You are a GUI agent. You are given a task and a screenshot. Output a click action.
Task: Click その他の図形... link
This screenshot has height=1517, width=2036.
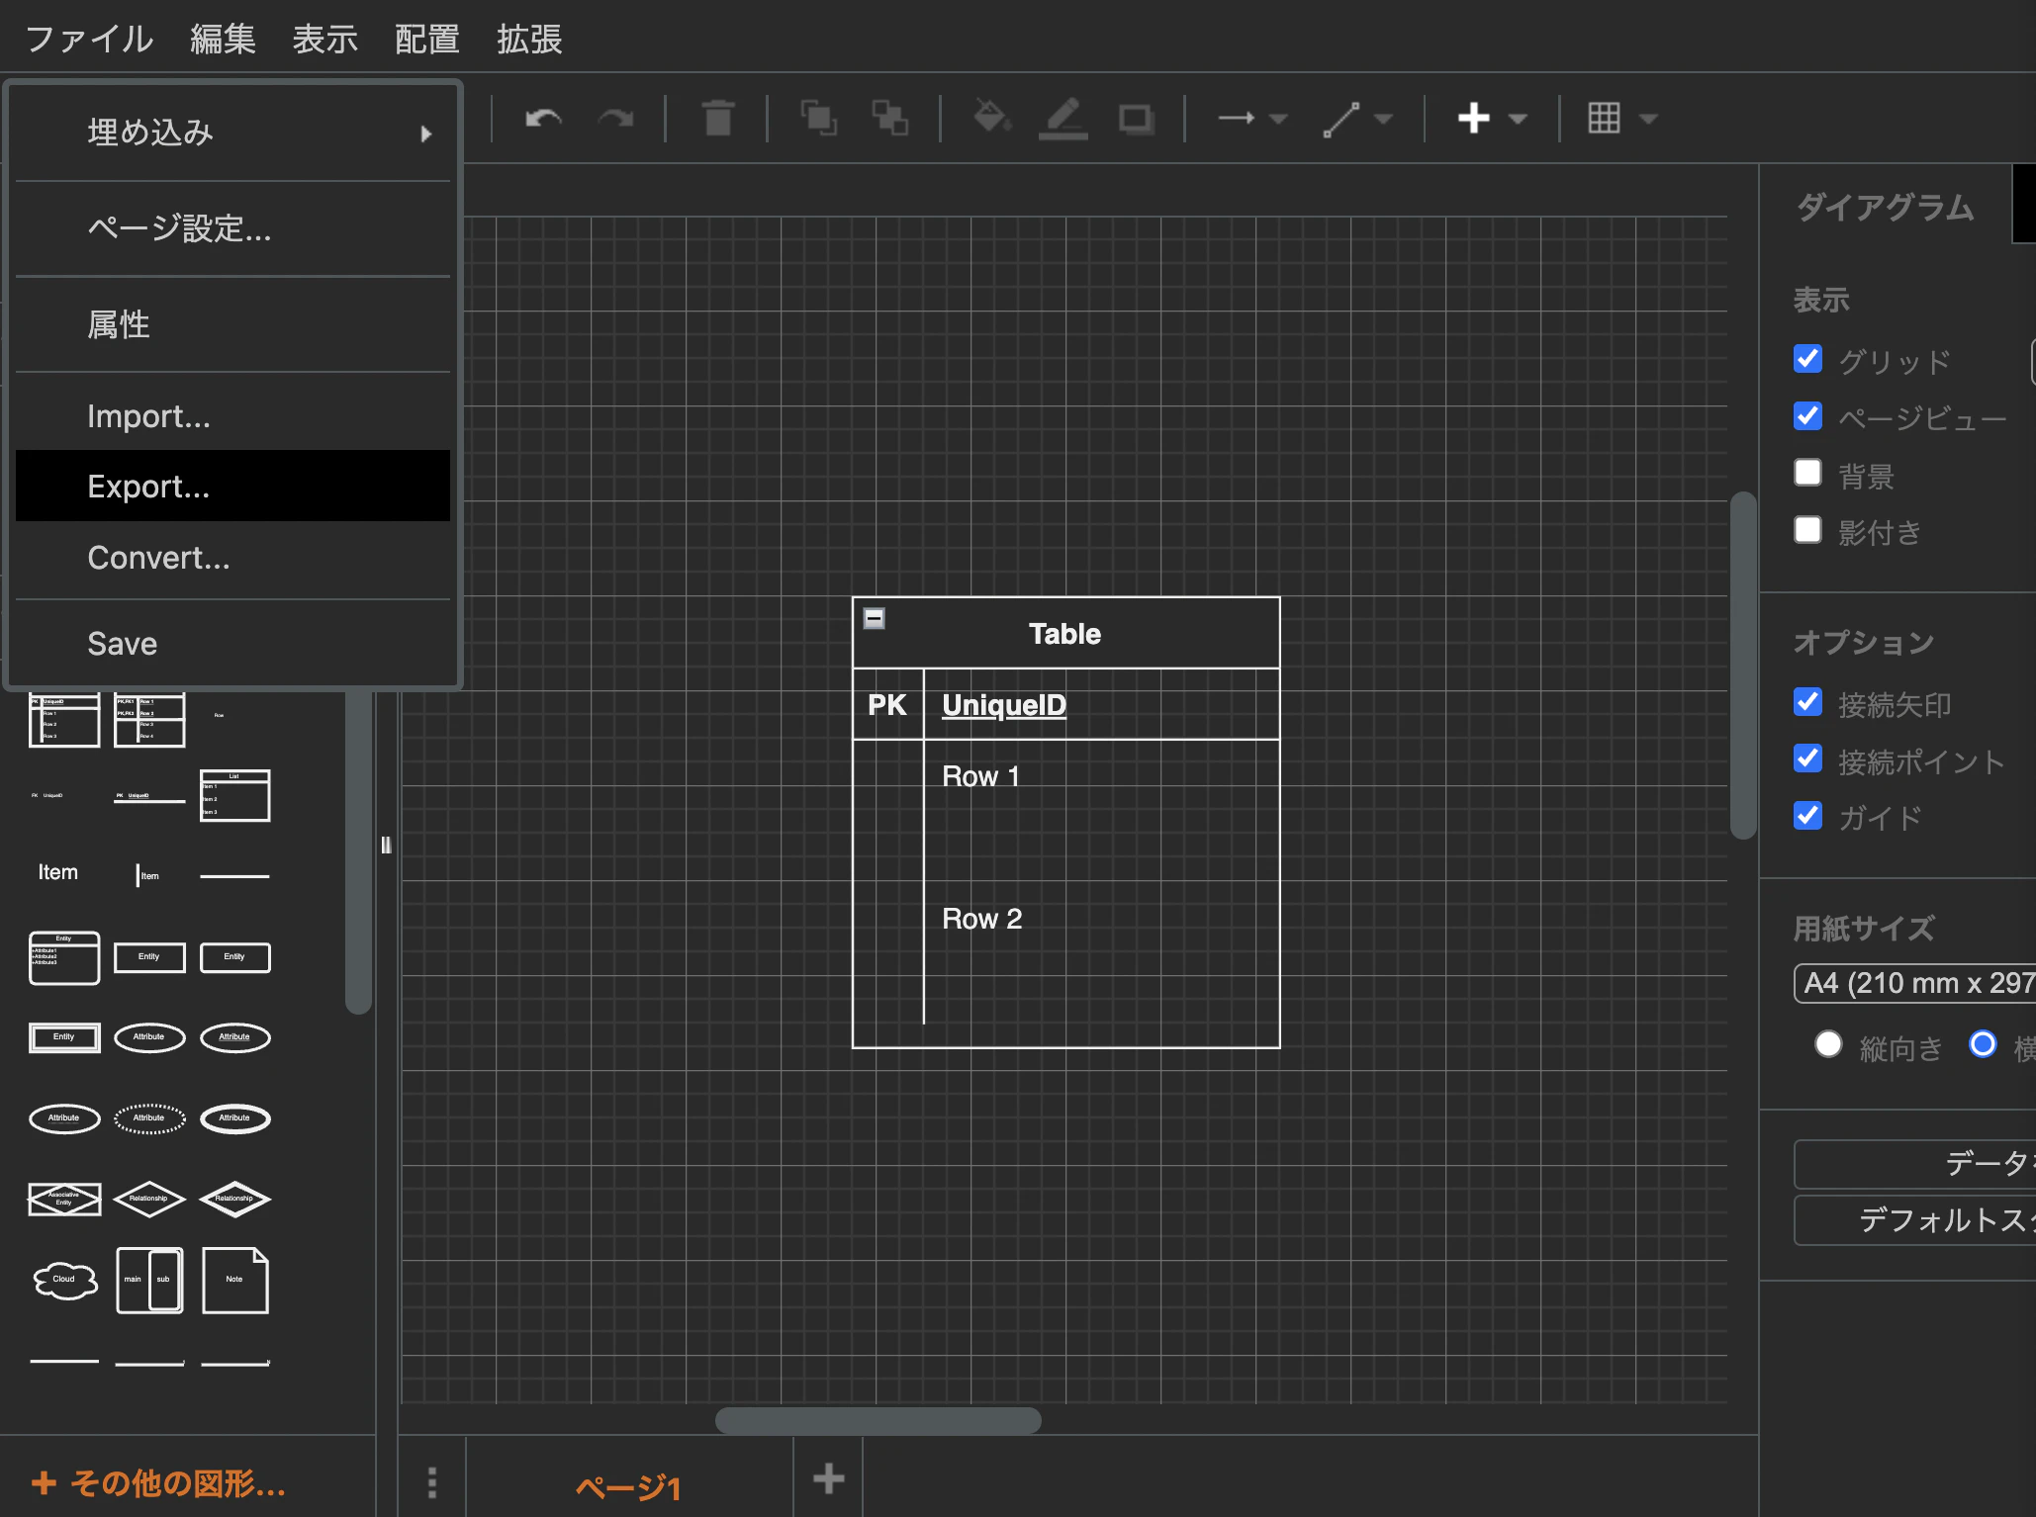pos(159,1483)
